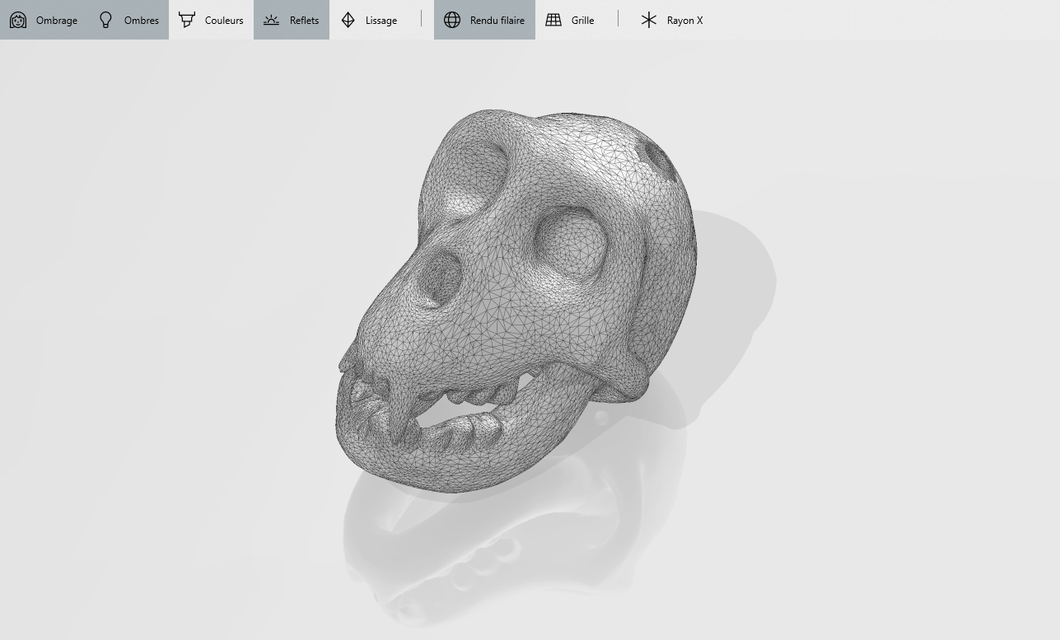This screenshot has height=640, width=1060.
Task: Click the Lissage diamond icon
Action: coord(348,20)
